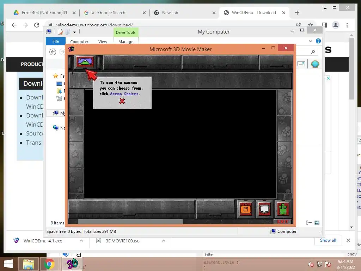The image size is (361, 271).
Task: Click the search magnifier in My Computer window
Action: tap(313, 52)
